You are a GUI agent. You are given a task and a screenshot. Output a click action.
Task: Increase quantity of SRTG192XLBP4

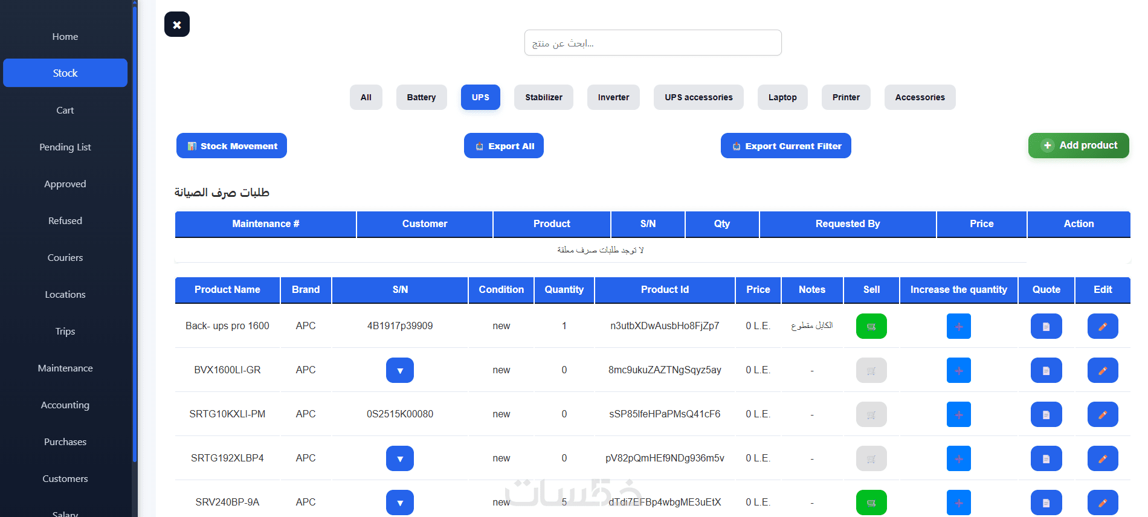[959, 458]
